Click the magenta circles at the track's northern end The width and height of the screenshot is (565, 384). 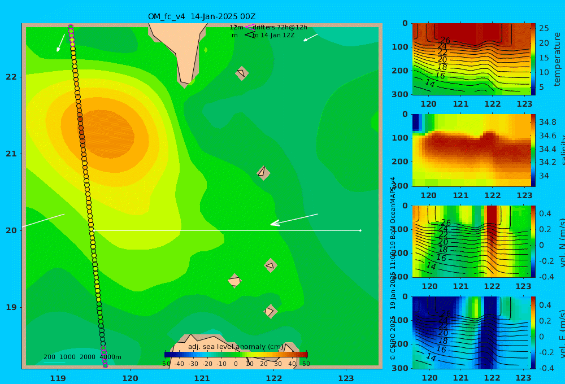point(71,36)
